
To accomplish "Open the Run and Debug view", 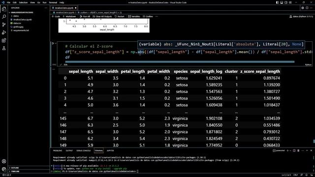I will coord(4,32).
